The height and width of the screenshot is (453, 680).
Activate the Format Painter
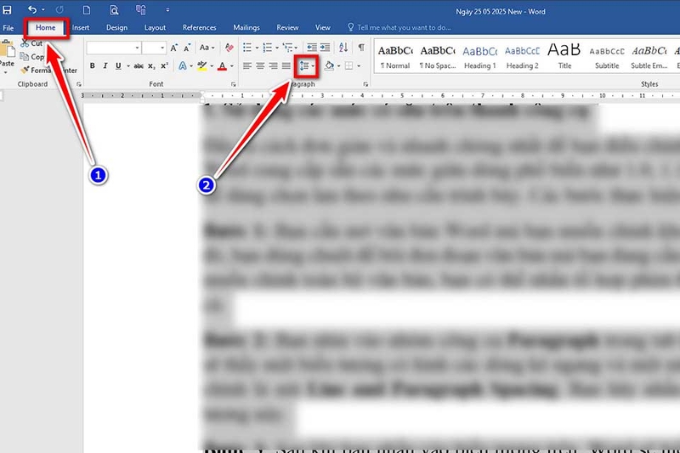(48, 71)
